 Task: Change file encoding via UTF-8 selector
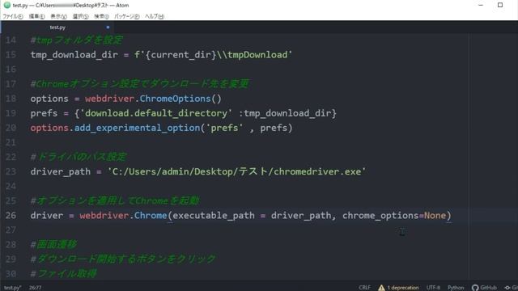[433, 288]
